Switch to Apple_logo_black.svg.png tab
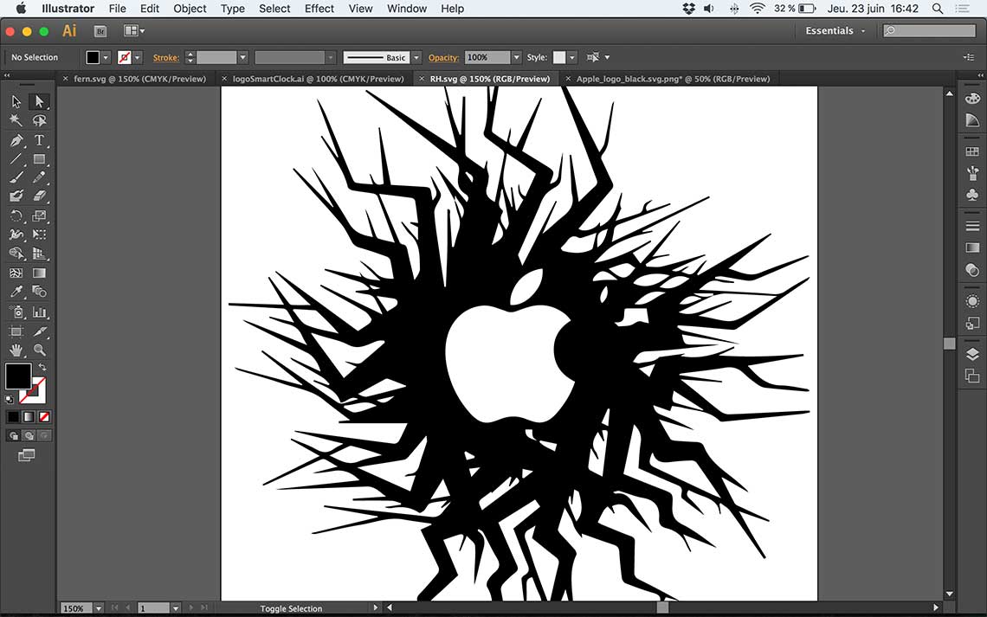Viewport: 987px width, 617px height. coord(673,80)
